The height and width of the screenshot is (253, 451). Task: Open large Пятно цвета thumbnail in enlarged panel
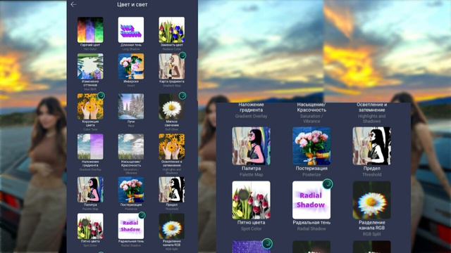[x=251, y=200]
